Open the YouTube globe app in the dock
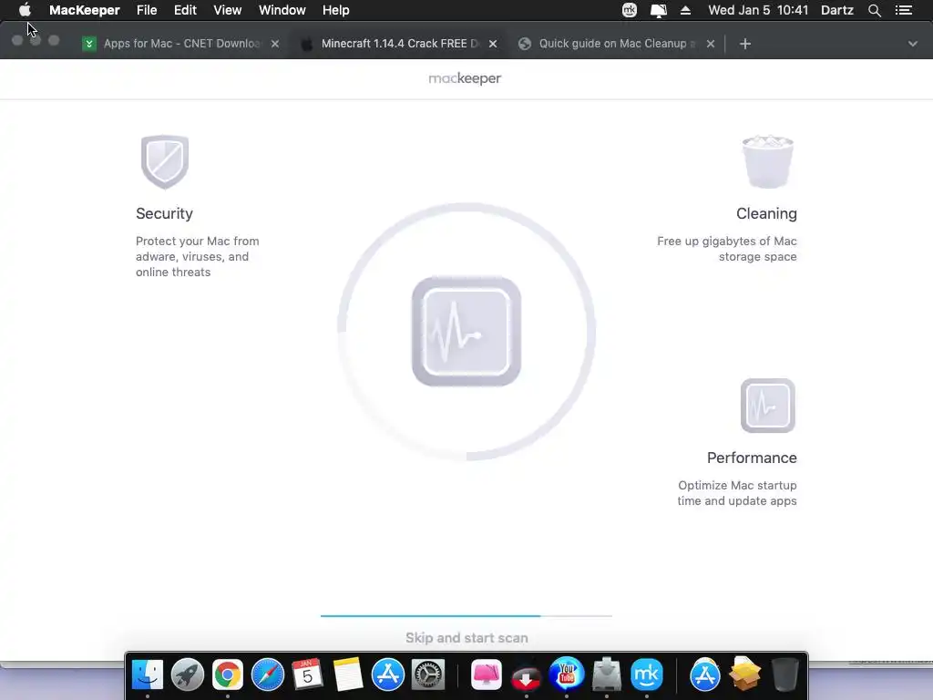The height and width of the screenshot is (700, 933). point(567,674)
